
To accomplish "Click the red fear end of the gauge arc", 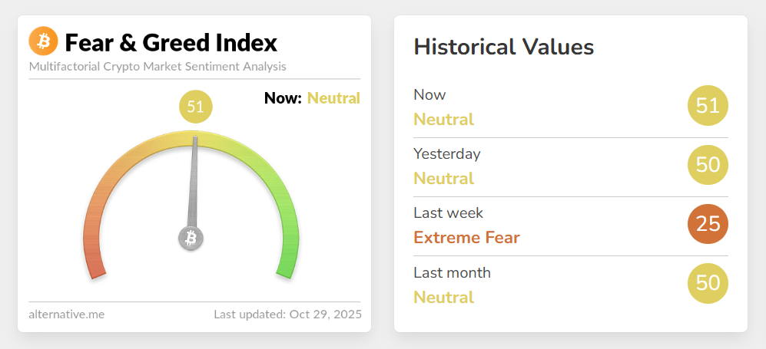I will point(93,258).
